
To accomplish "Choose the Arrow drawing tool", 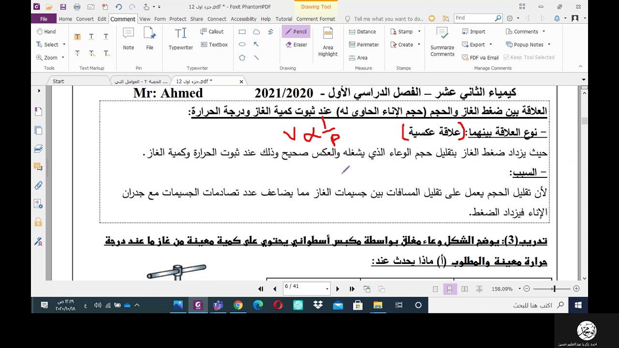I will click(256, 44).
